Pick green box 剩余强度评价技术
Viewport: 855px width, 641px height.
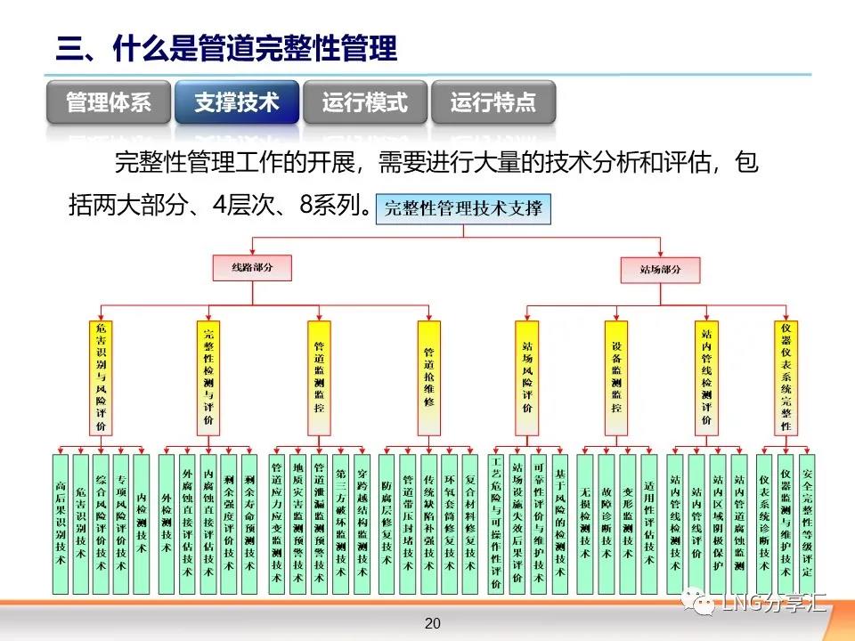coord(229,524)
